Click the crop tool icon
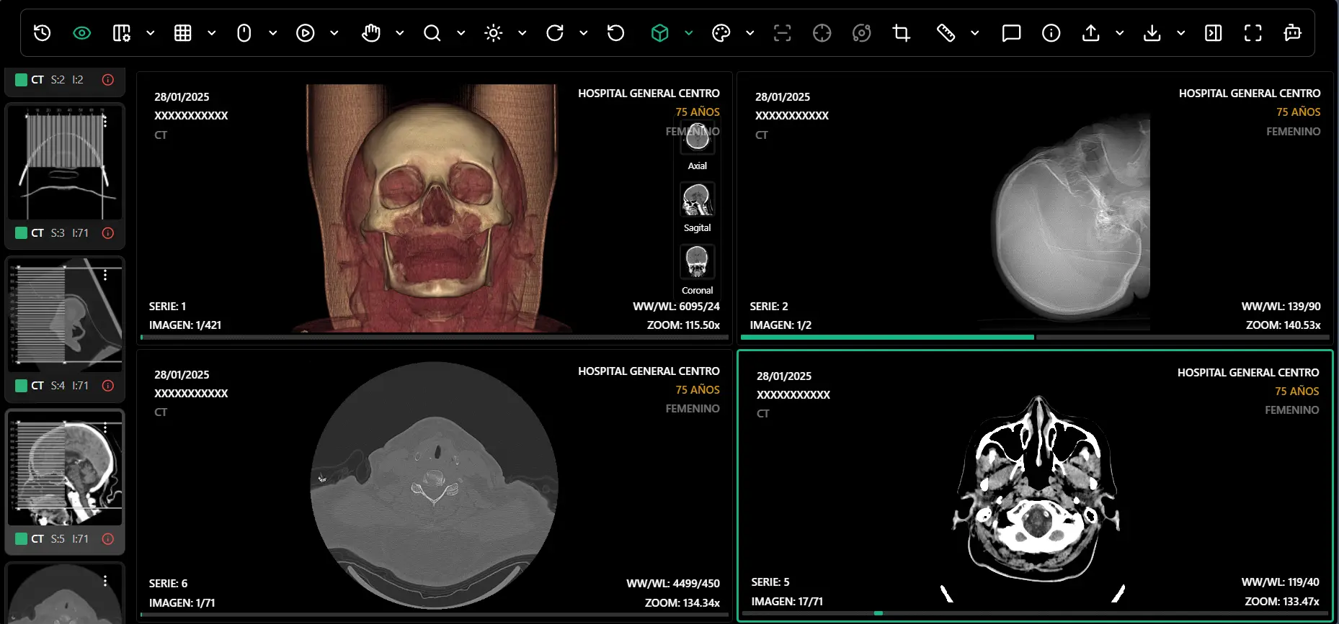The image size is (1339, 624). [x=901, y=33]
